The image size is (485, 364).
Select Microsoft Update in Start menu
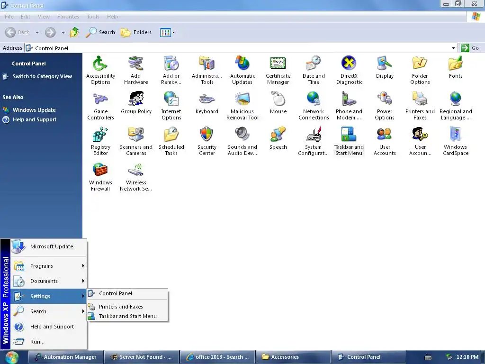click(49, 246)
